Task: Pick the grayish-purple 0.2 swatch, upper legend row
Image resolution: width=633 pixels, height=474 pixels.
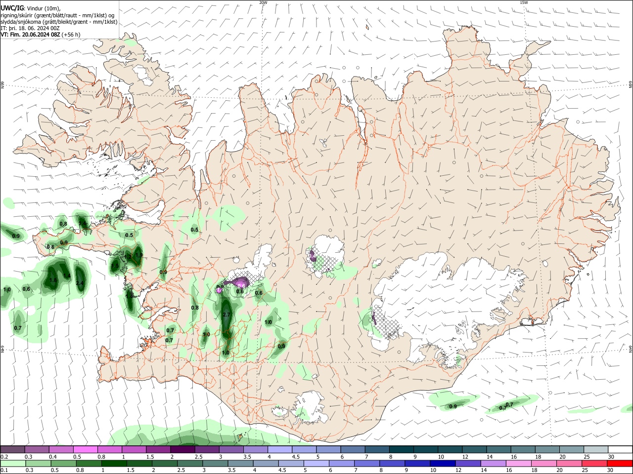Action: coord(12,450)
